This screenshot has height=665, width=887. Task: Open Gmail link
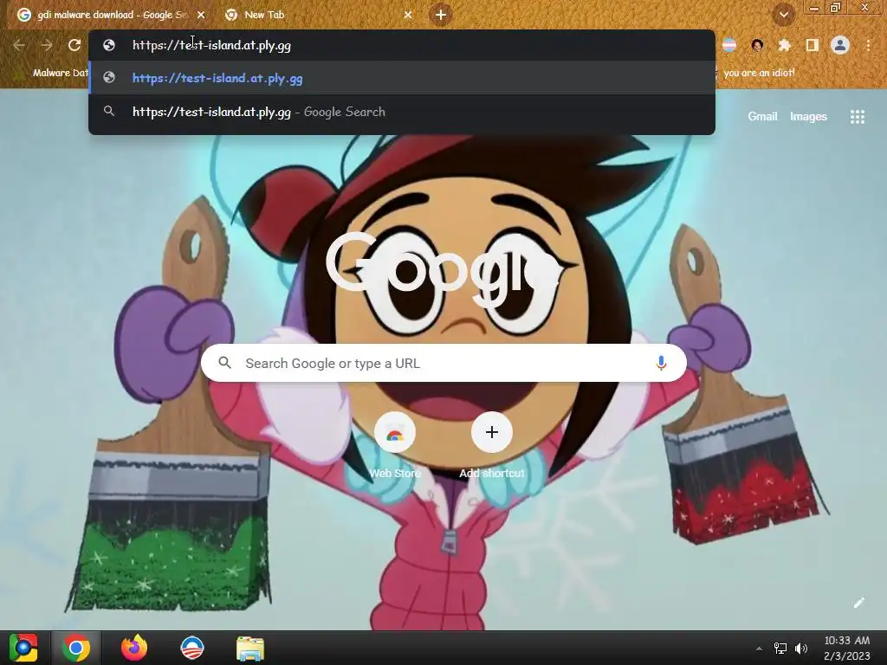tap(762, 117)
